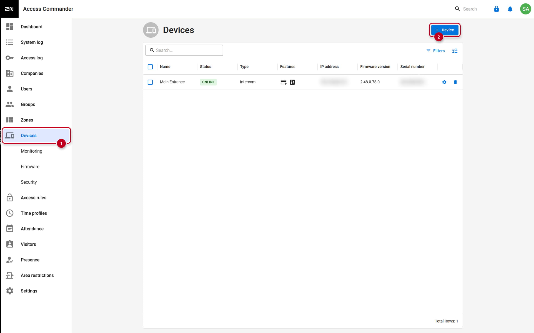
Task: Delete Main Entrance device with trash icon
Action: [x=455, y=82]
